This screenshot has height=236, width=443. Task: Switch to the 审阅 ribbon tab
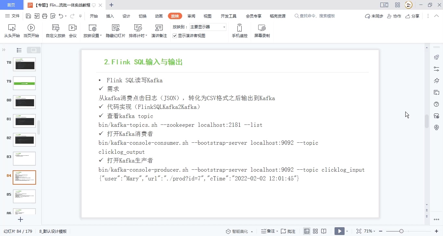[x=191, y=16]
